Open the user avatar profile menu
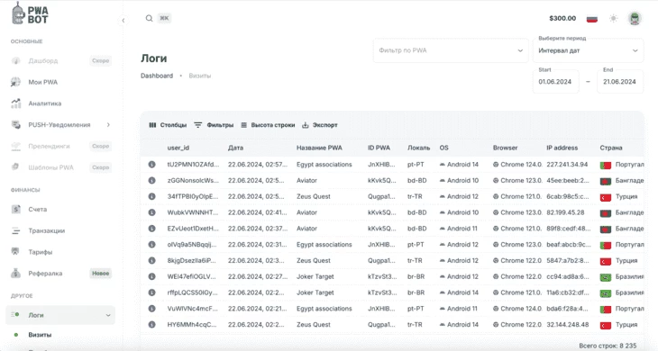The height and width of the screenshot is (351, 658). pos(635,18)
